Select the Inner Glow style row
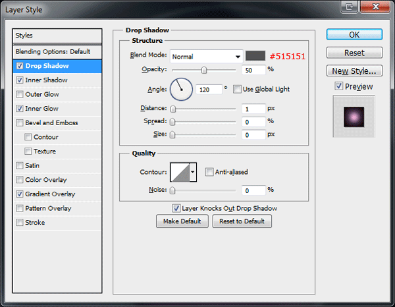Image resolution: width=395 pixels, height=307 pixels. [57, 109]
